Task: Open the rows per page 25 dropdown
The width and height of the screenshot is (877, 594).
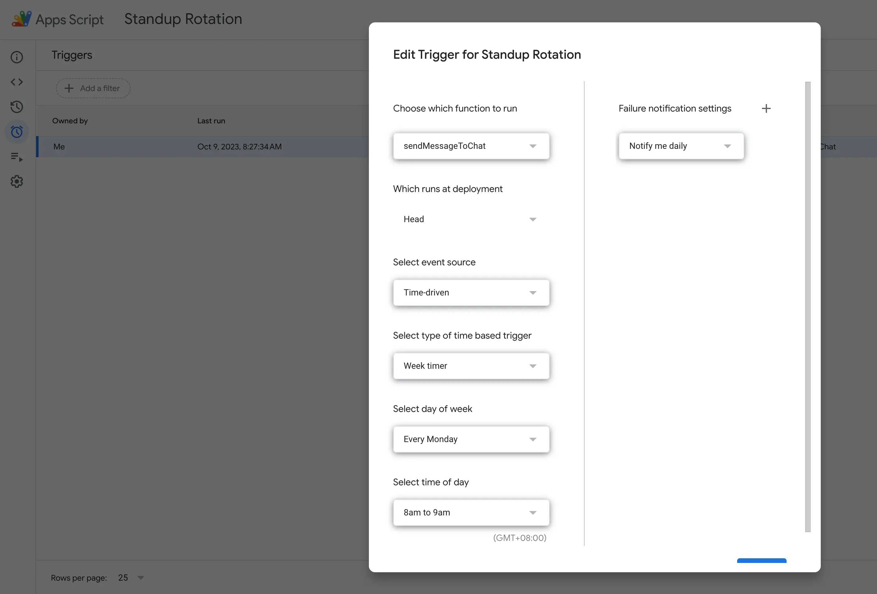Action: [131, 578]
